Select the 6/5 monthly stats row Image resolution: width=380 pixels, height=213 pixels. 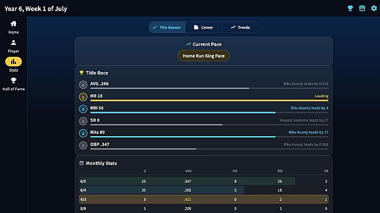click(x=204, y=181)
